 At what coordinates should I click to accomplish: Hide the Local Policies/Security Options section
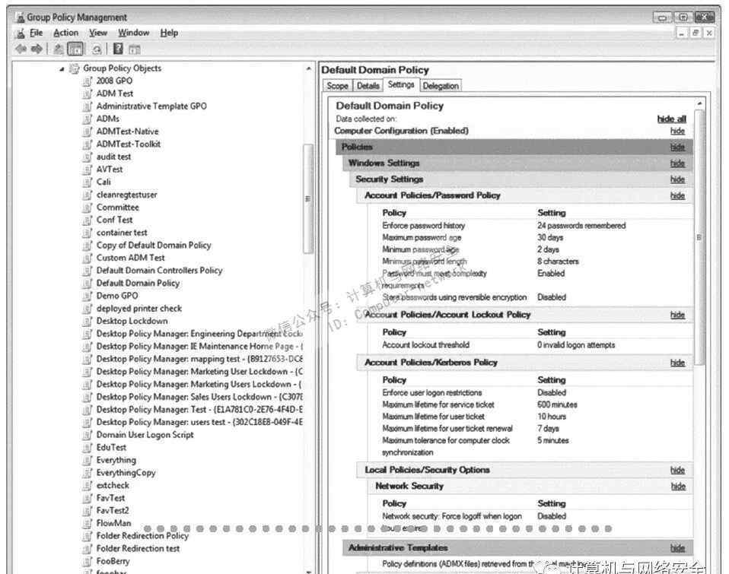coord(677,471)
